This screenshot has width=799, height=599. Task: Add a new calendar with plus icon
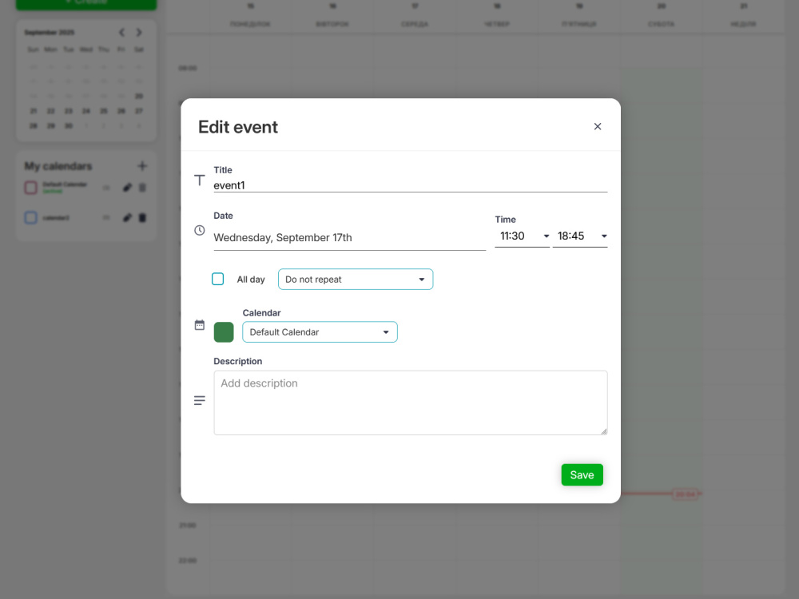pos(142,166)
